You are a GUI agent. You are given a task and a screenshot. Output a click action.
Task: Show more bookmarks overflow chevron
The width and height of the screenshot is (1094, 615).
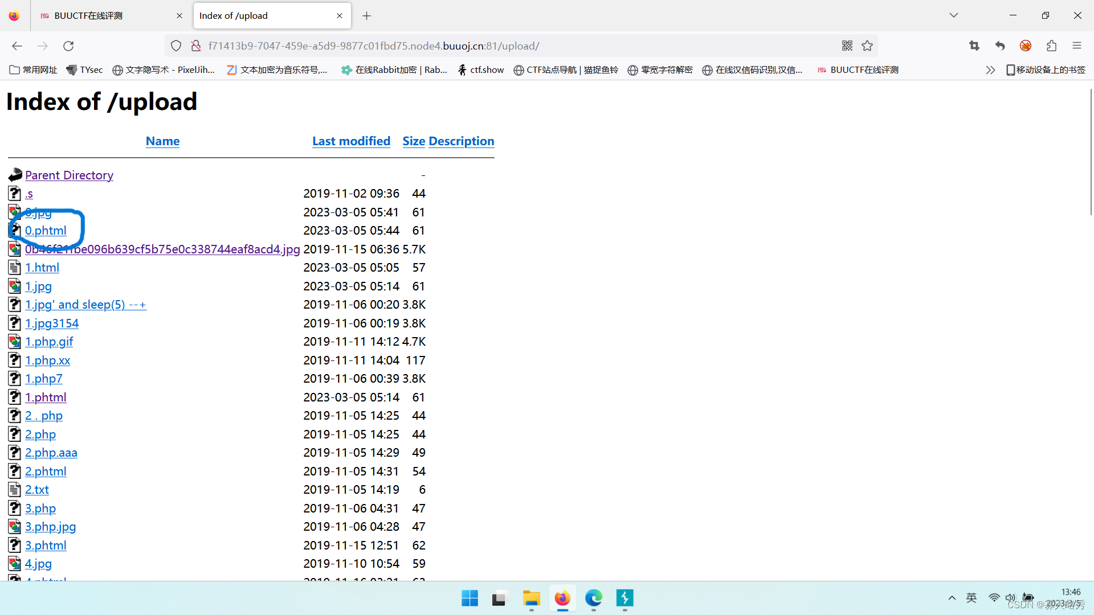[x=990, y=69]
